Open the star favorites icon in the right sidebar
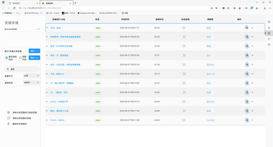 [269, 39]
